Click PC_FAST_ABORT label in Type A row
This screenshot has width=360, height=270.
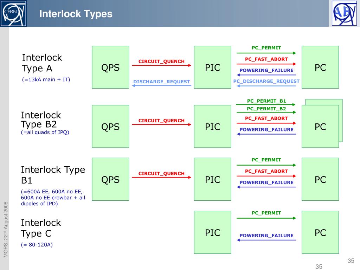pos(266,59)
